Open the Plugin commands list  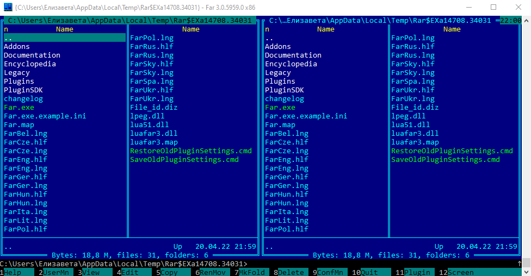pyautogui.click(x=417, y=272)
